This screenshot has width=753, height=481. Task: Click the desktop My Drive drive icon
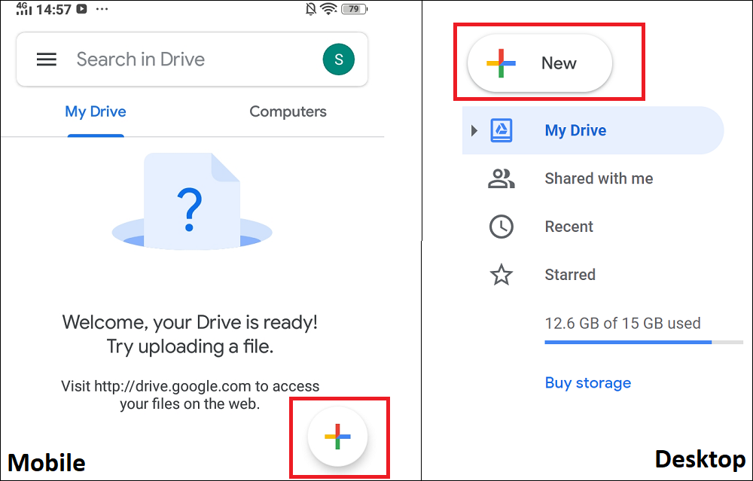[x=501, y=130]
